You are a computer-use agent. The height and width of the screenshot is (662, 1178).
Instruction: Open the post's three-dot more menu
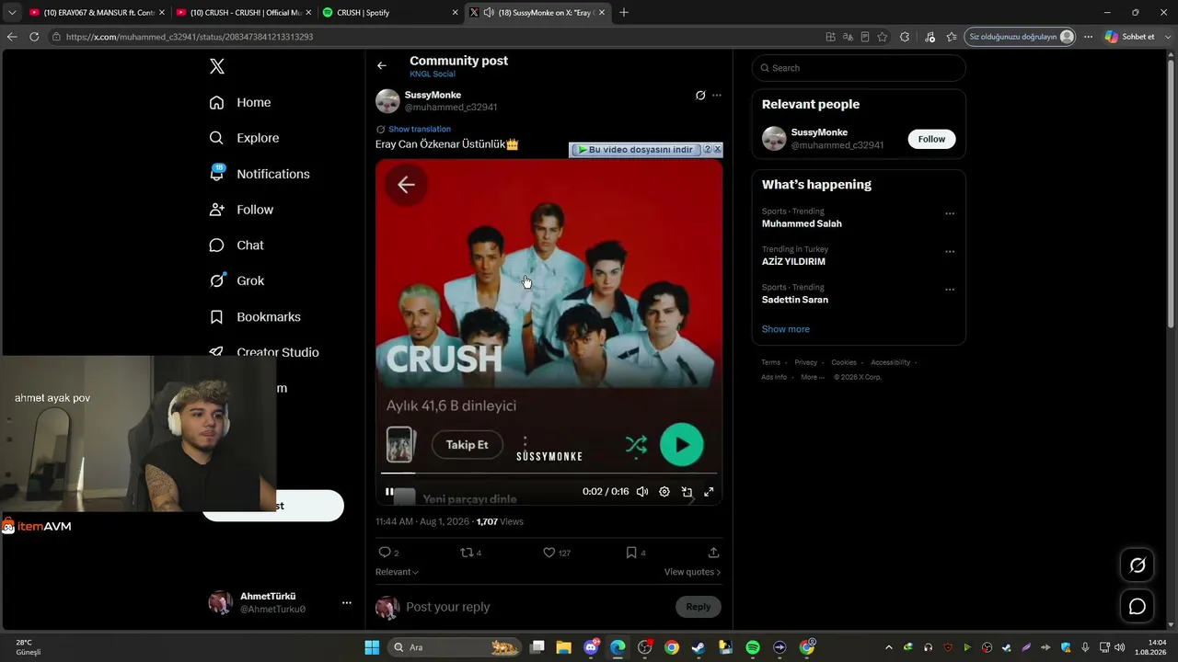(x=717, y=96)
